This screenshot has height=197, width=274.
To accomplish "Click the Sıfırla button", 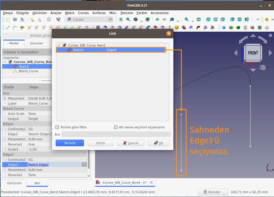I will point(100,143).
